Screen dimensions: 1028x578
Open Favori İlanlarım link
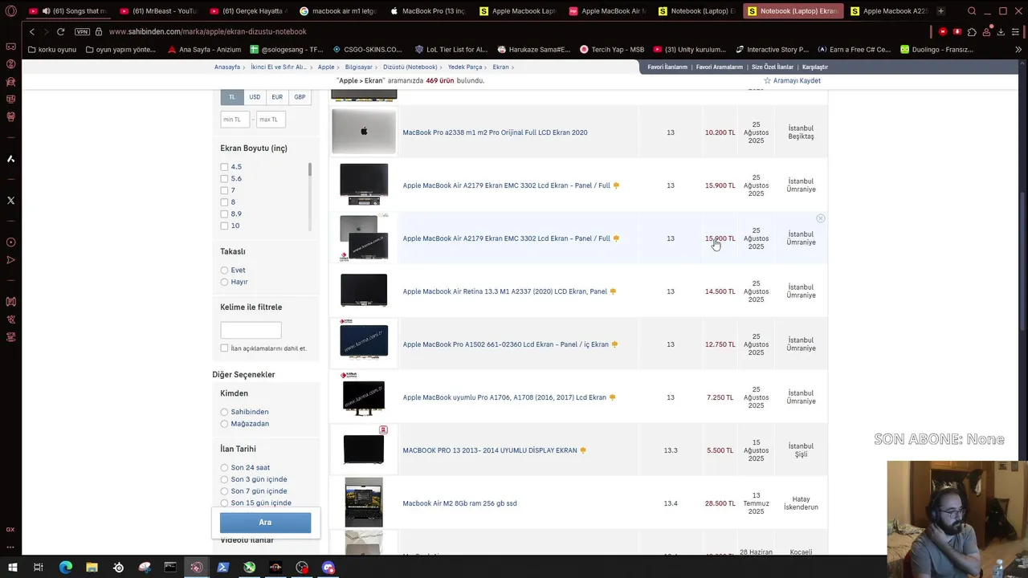[667, 67]
